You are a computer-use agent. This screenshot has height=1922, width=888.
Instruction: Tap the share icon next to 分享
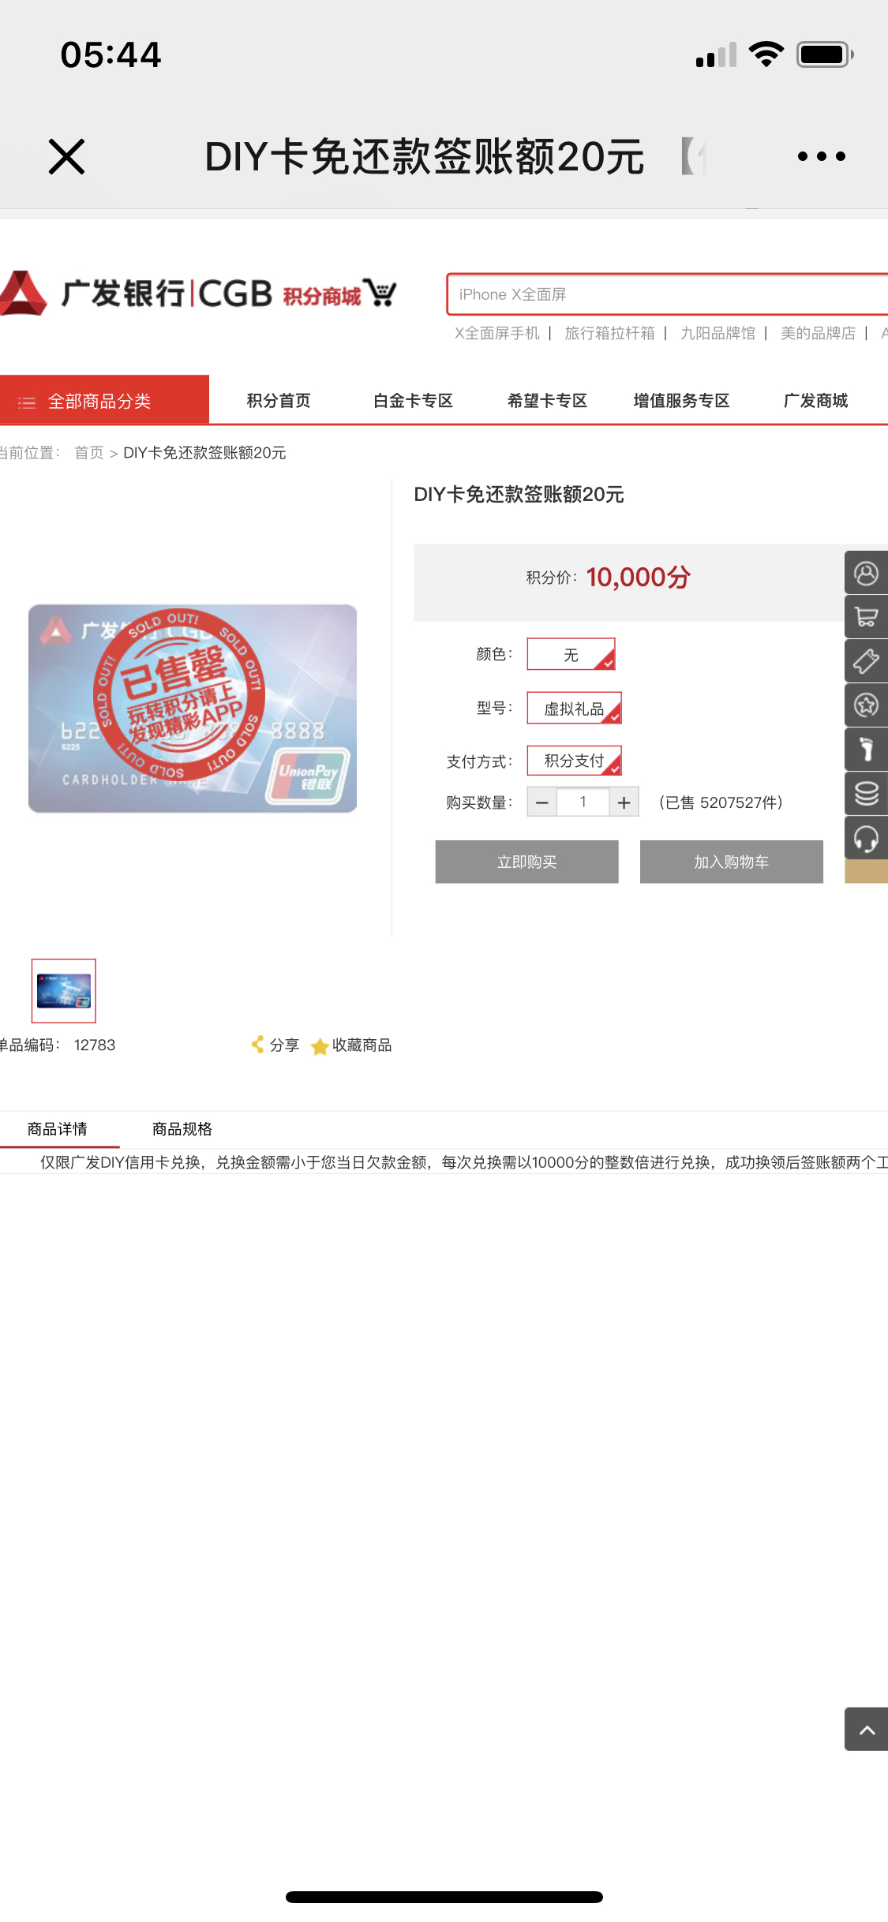coord(257,1045)
